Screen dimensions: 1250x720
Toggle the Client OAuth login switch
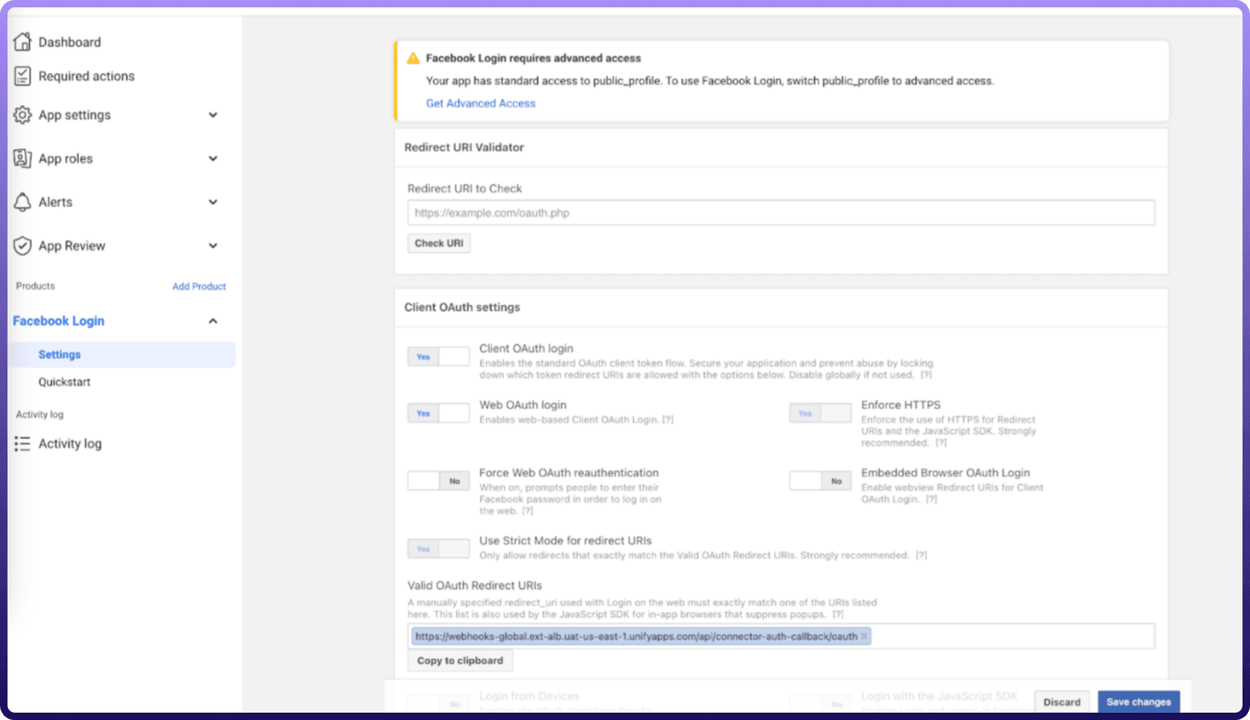click(438, 357)
